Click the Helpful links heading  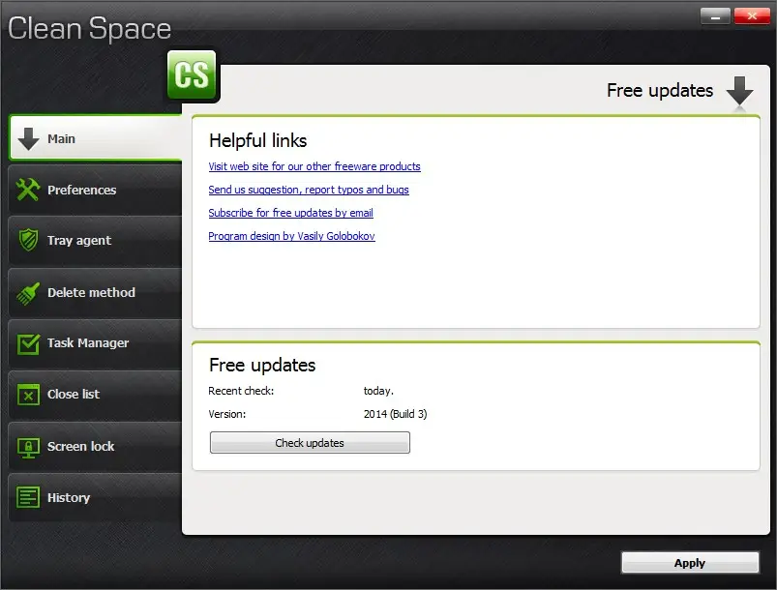257,140
